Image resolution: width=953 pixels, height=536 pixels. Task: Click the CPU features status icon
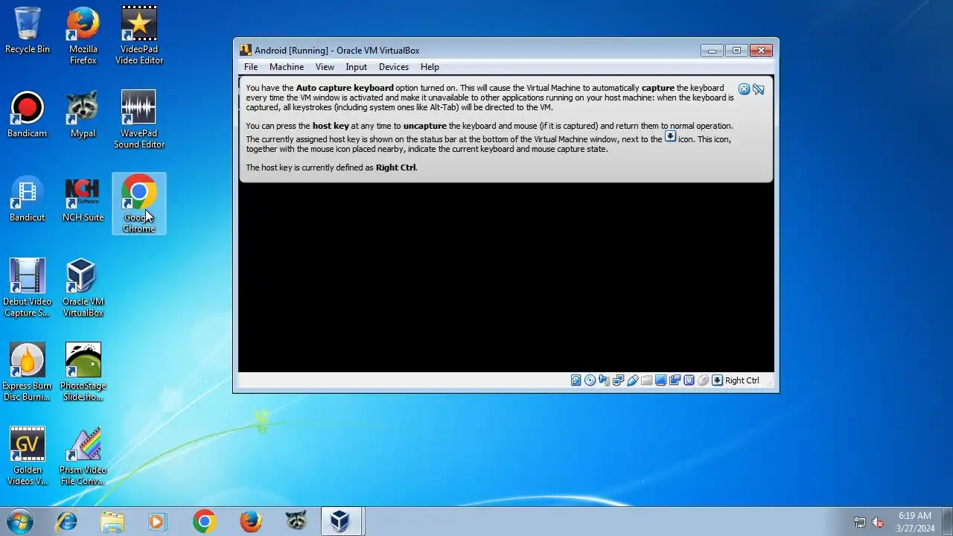(689, 380)
